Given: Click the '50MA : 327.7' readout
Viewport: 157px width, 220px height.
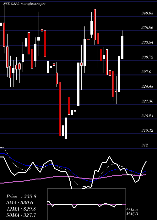Looking at the screenshot, I should coord(21,215).
